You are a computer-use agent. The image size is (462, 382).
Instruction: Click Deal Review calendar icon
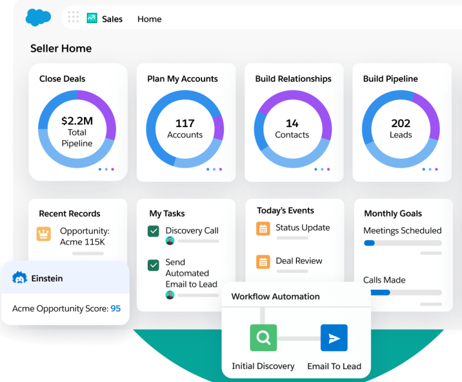coord(263,262)
